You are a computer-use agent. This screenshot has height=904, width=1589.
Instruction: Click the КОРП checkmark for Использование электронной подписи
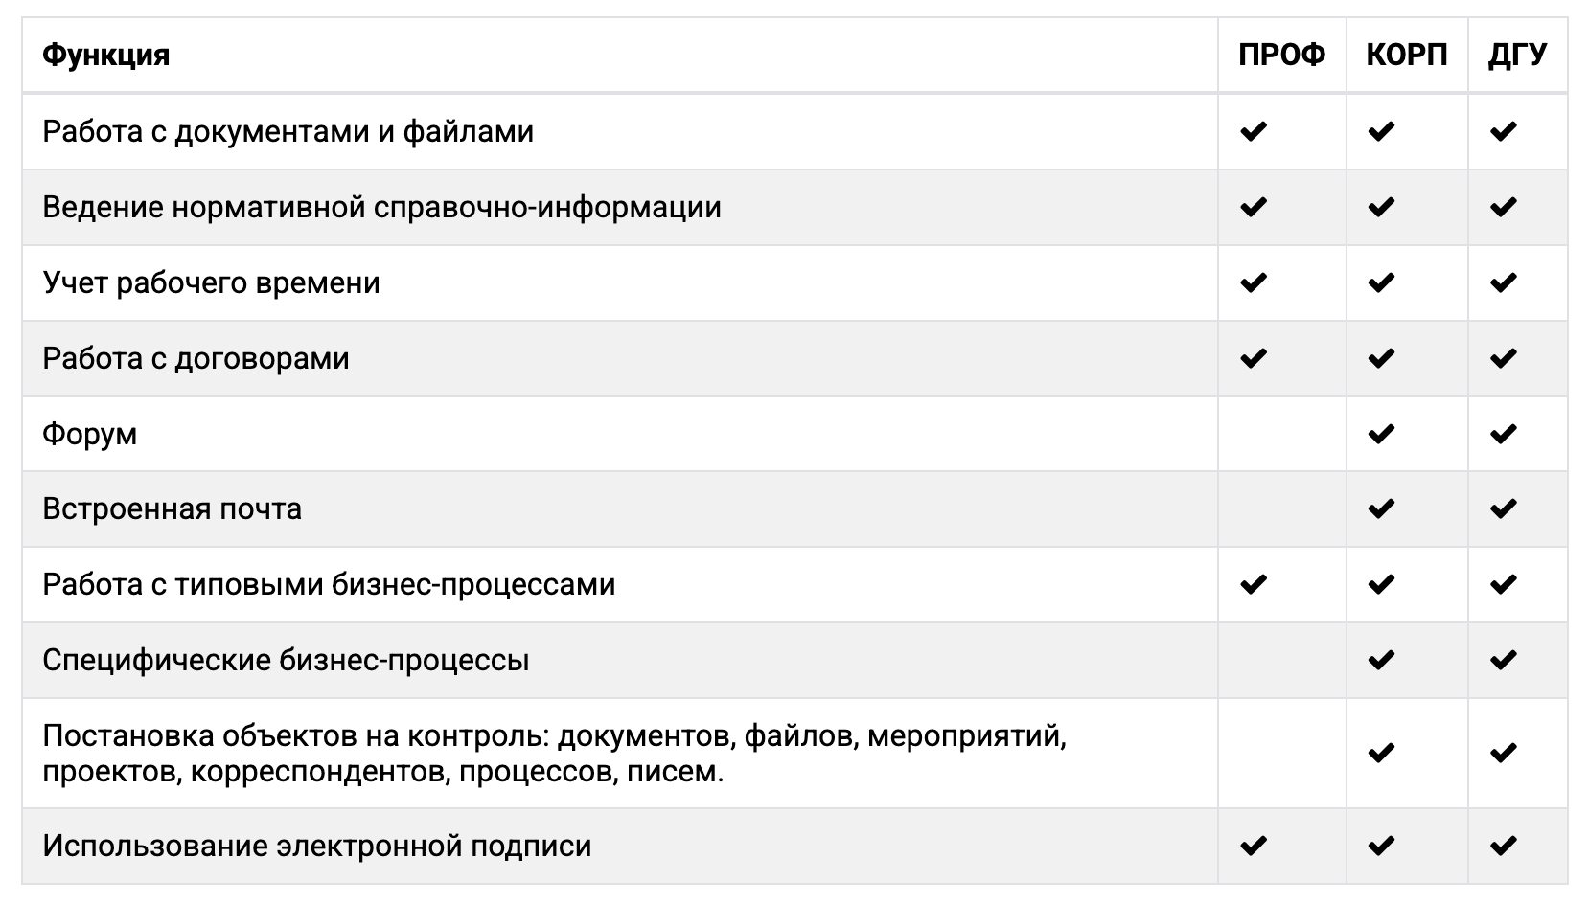coord(1381,846)
